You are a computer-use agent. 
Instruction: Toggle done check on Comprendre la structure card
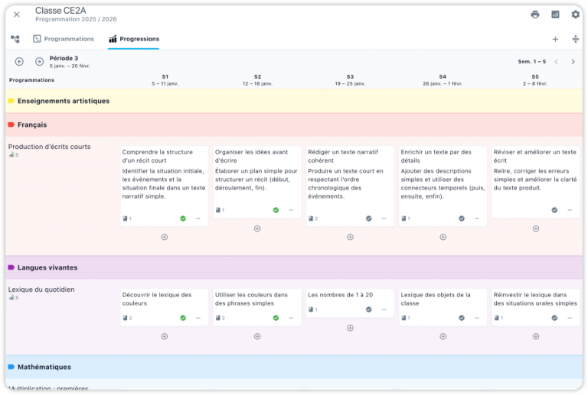click(x=183, y=219)
